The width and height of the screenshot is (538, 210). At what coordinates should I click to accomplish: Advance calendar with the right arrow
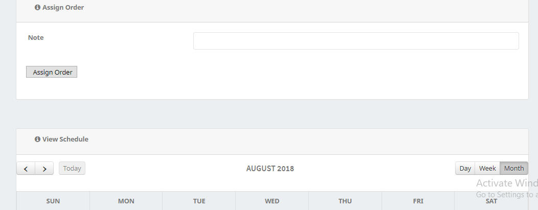click(x=44, y=169)
